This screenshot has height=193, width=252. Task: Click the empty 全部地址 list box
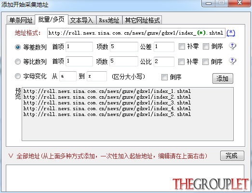(x=125, y=178)
